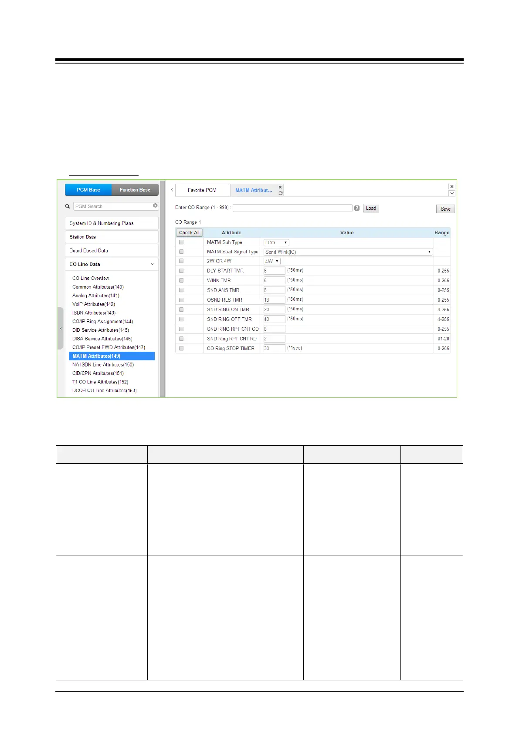Tick the SND RING ON TMR checkbox
This screenshot has width=519, height=733.
tap(181, 309)
